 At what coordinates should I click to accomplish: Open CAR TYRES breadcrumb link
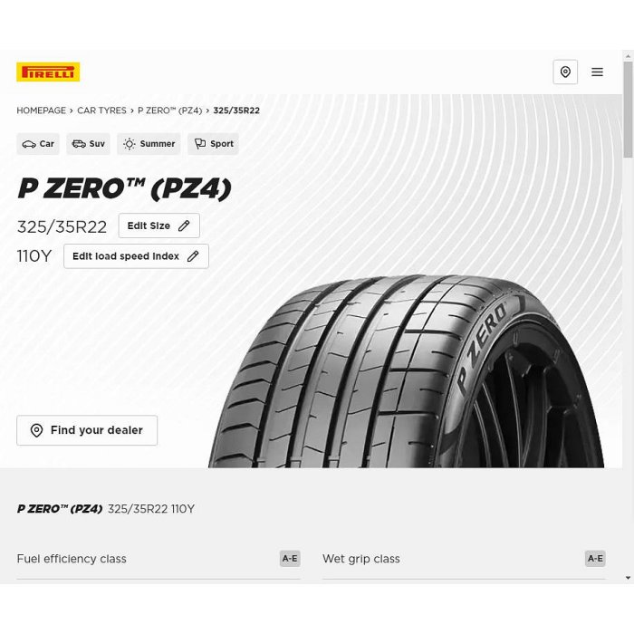101,110
